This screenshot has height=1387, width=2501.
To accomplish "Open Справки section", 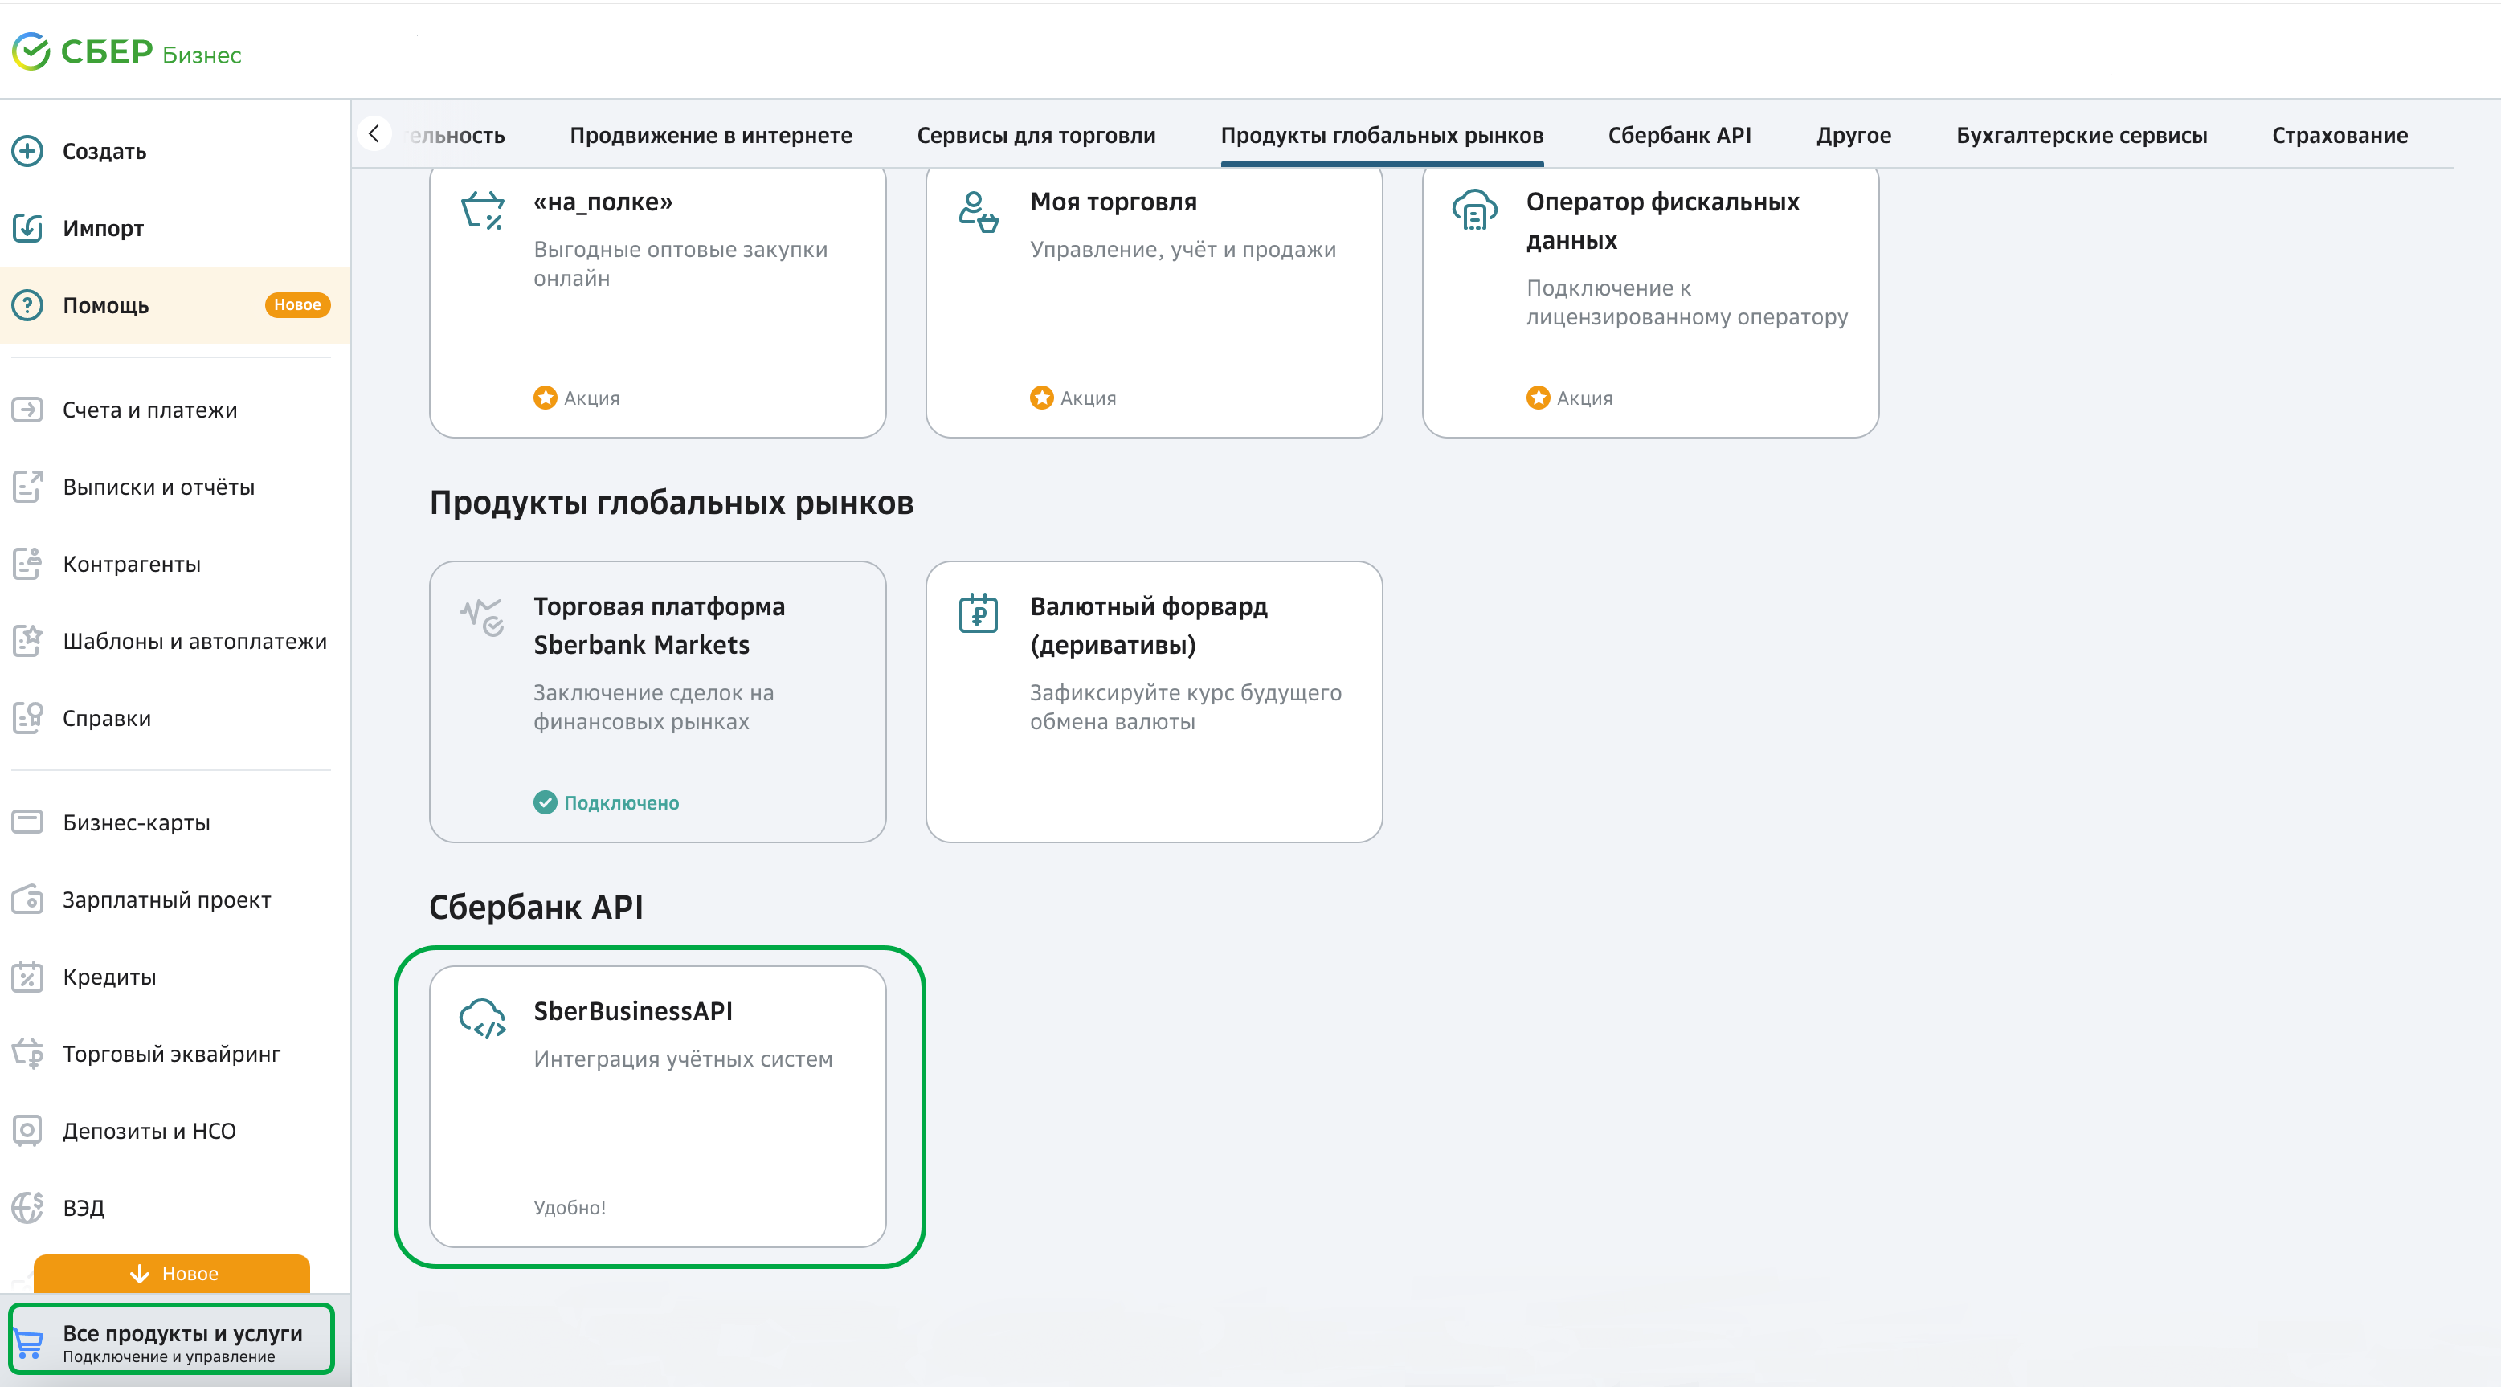I will (x=175, y=718).
